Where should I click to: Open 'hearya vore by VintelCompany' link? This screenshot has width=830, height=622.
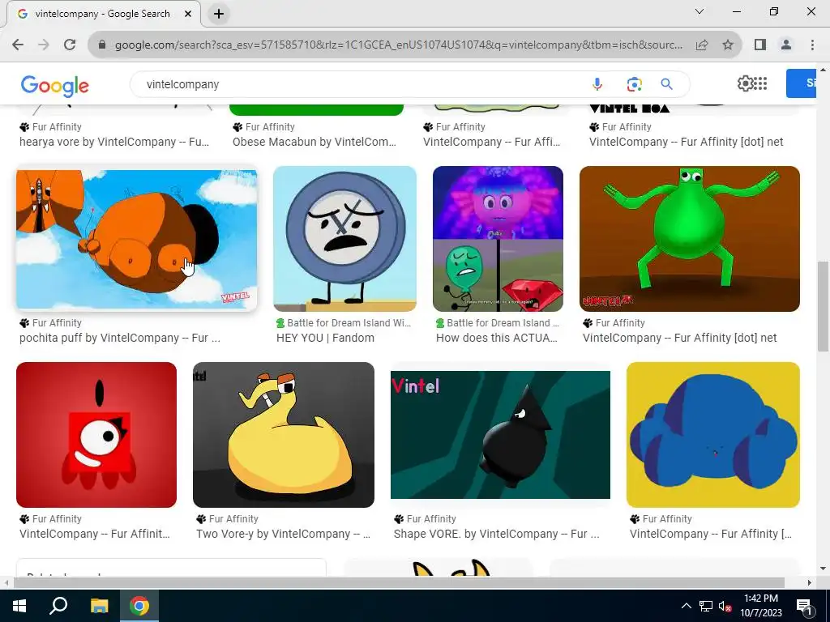point(114,142)
